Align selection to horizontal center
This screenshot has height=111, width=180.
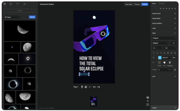[x=163, y=9]
